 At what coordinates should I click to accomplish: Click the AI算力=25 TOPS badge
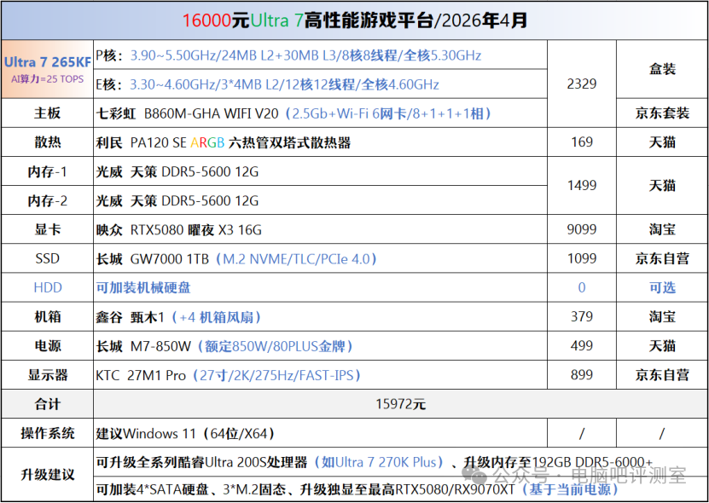(44, 80)
